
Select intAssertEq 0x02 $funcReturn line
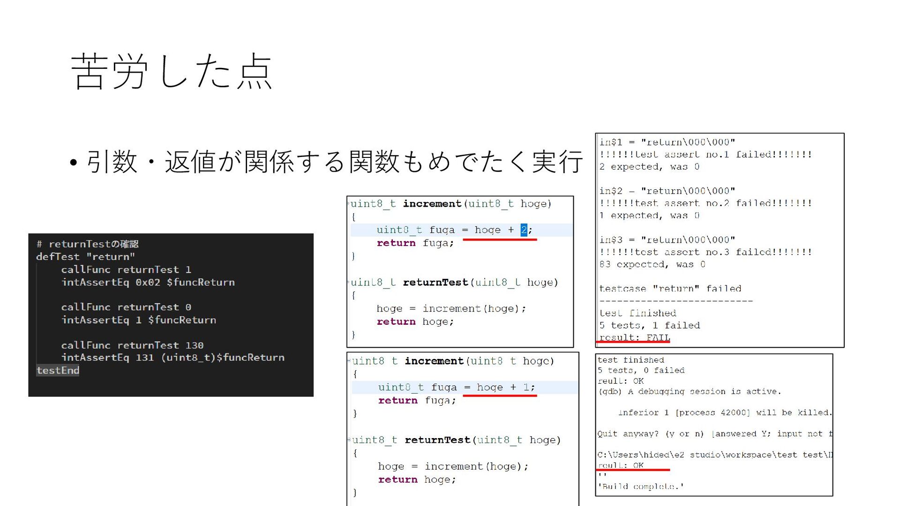[x=148, y=282]
